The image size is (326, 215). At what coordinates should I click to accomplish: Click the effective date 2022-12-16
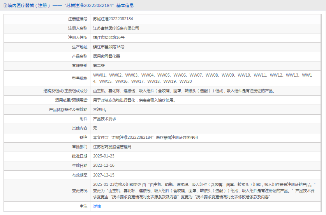pyautogui.click(x=104, y=165)
